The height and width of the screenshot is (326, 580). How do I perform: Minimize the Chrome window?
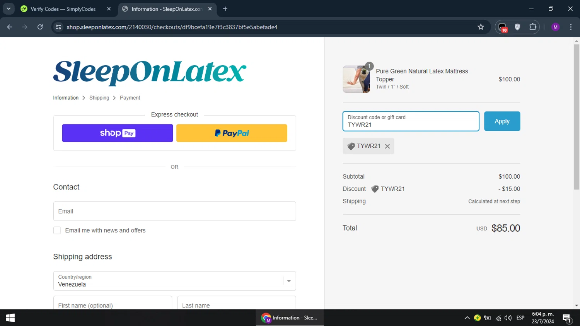531,9
